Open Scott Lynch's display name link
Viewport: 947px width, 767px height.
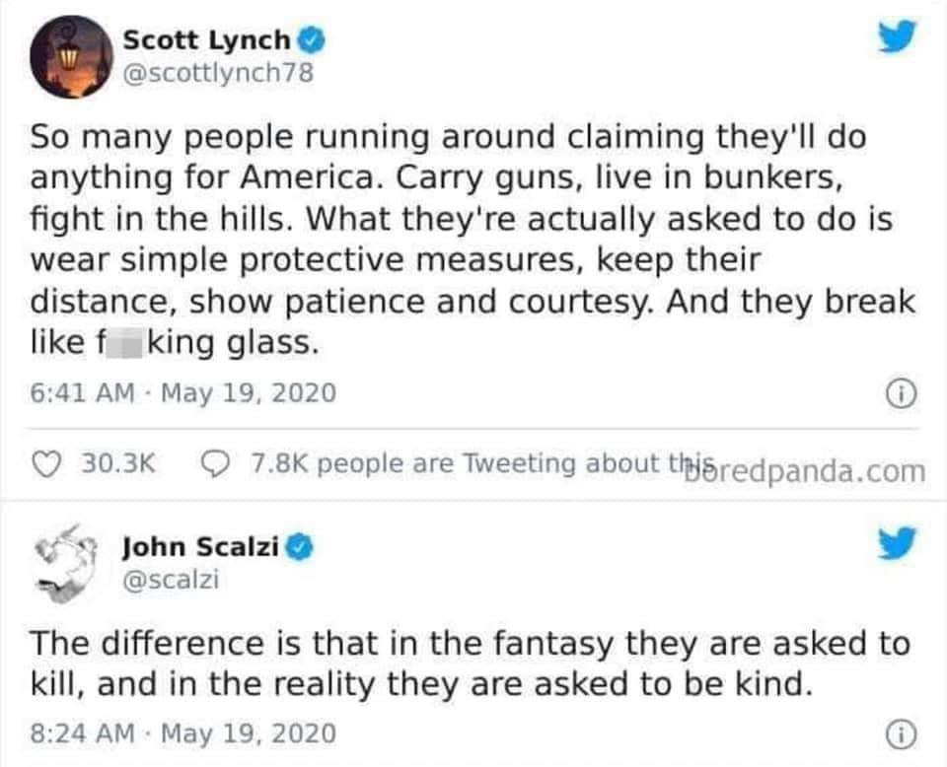(206, 39)
